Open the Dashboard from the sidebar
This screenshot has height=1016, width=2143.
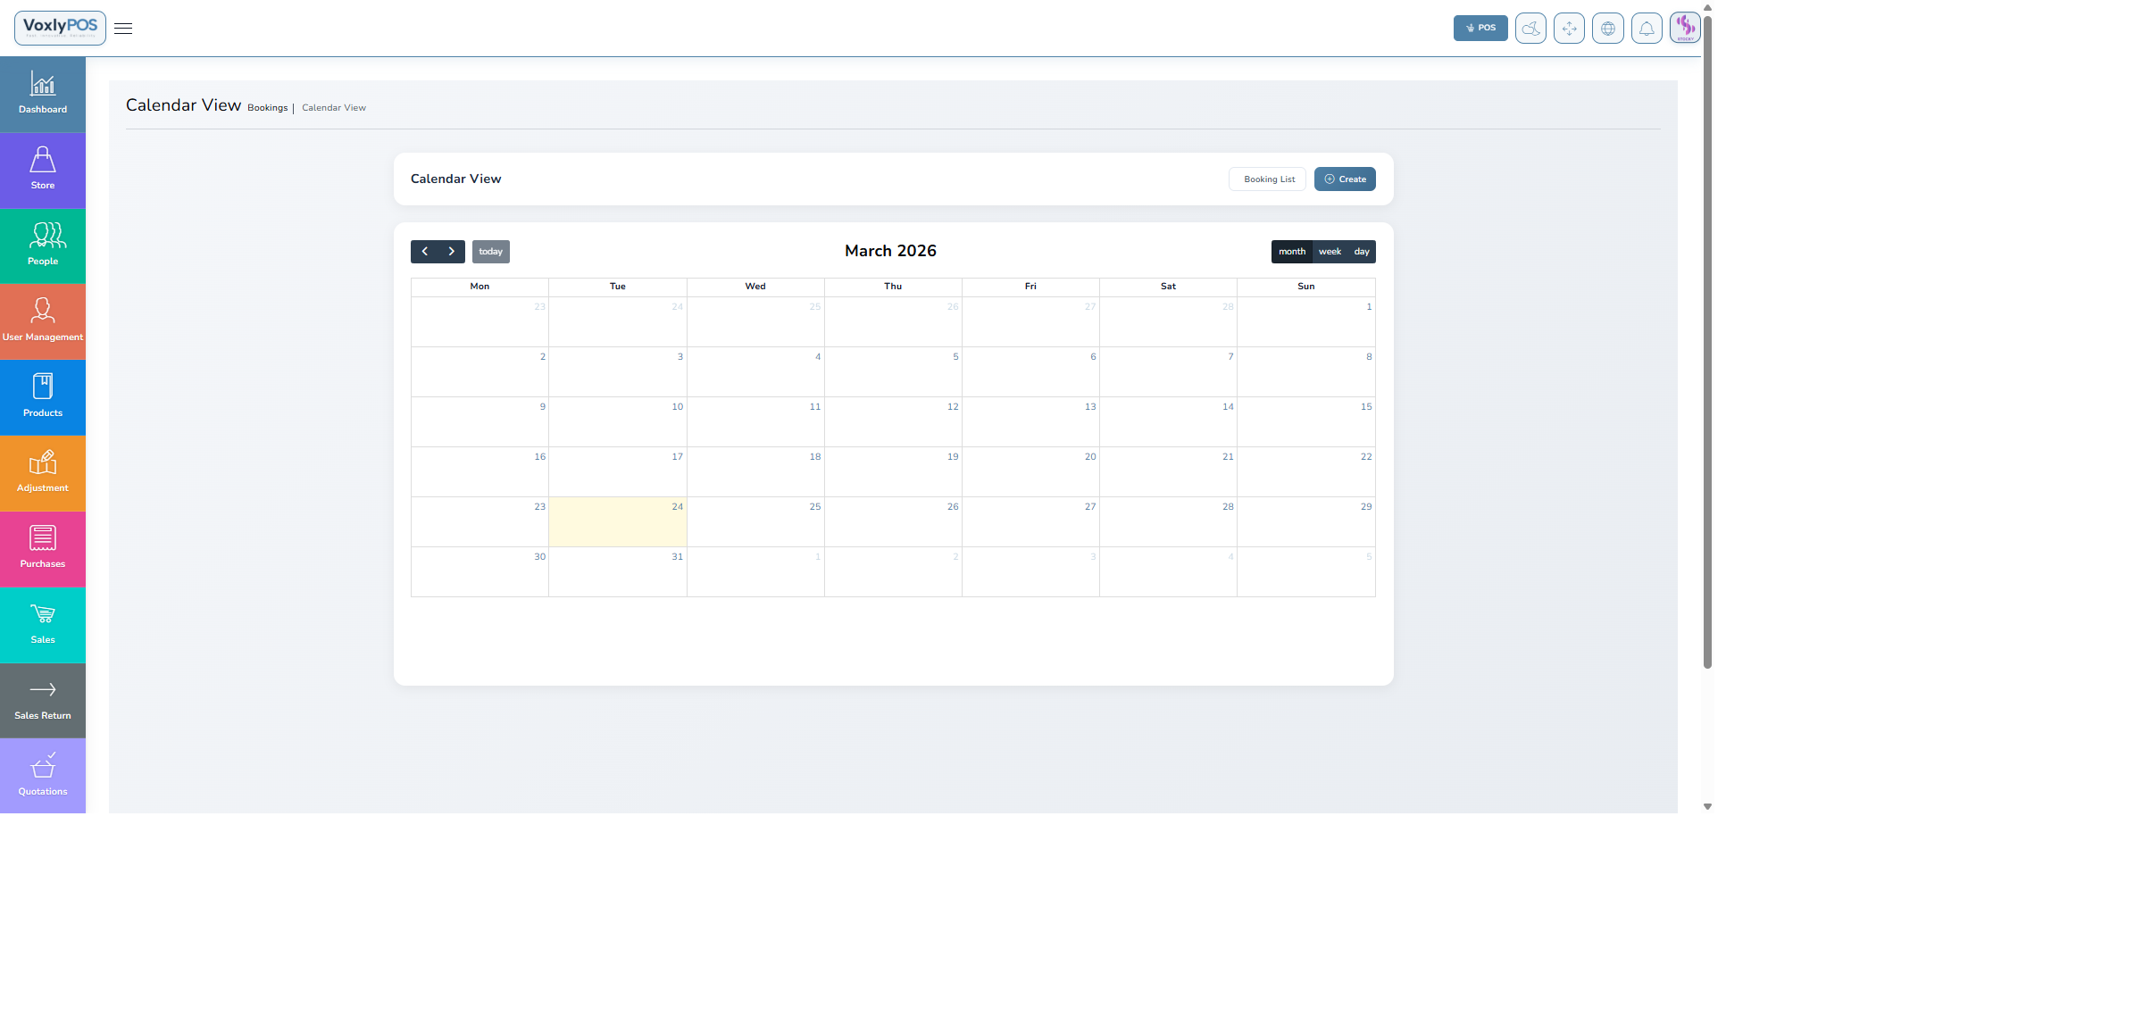[42, 93]
